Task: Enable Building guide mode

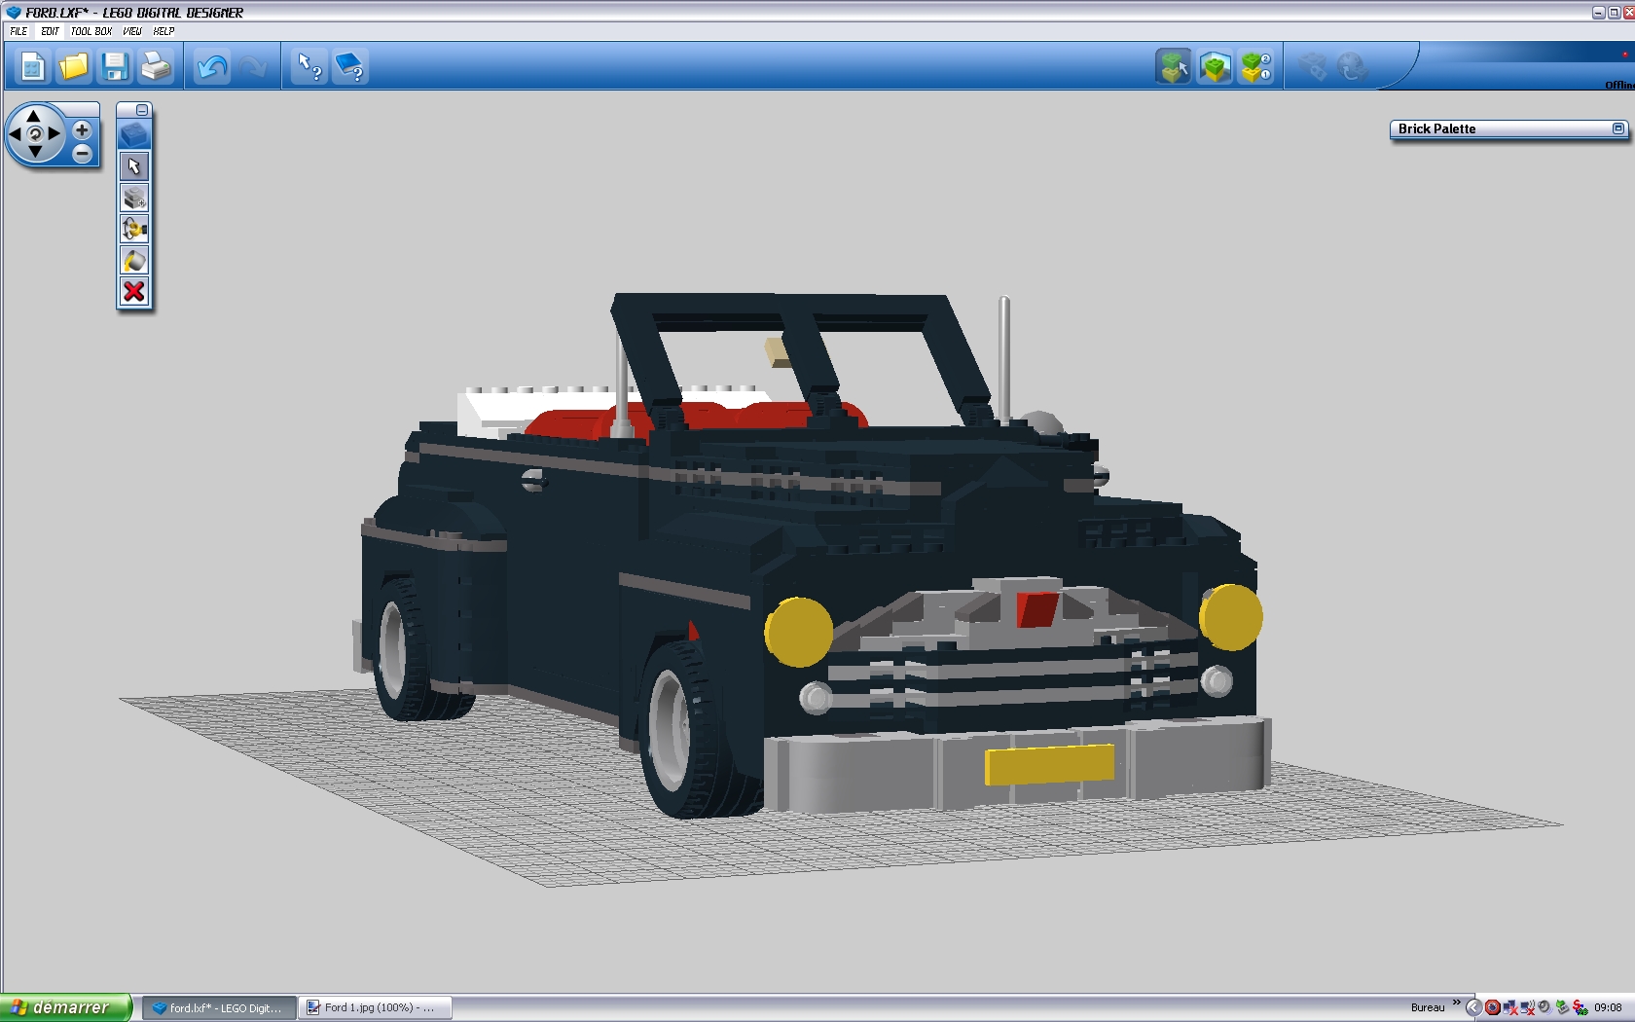Action: coord(1255,66)
